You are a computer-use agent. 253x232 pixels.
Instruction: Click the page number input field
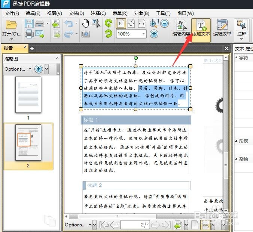[135, 225]
